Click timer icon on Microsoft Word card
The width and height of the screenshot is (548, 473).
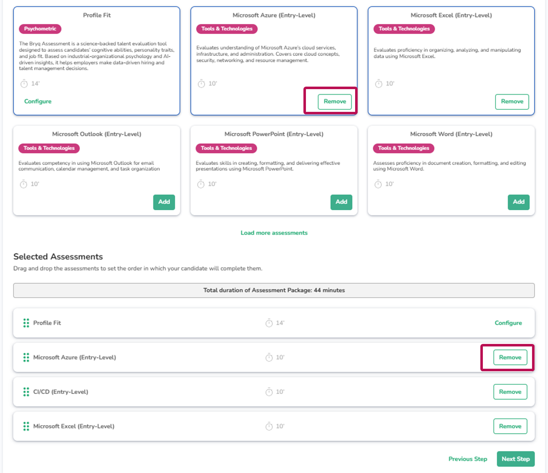click(x=378, y=184)
